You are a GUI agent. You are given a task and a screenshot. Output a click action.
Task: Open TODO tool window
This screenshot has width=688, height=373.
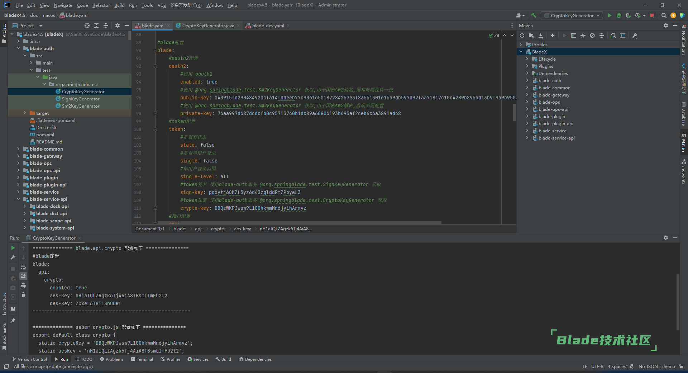[84, 359]
